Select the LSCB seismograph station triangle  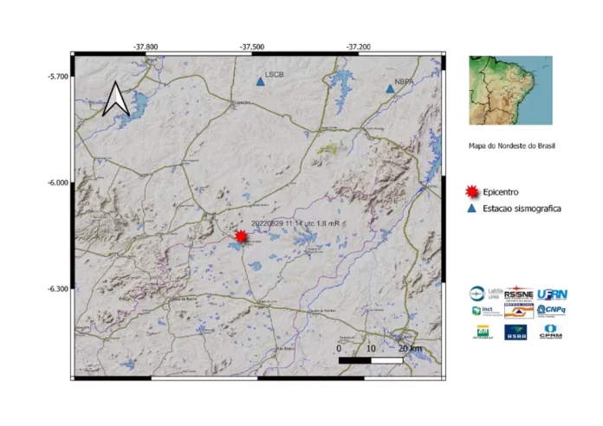click(x=260, y=82)
